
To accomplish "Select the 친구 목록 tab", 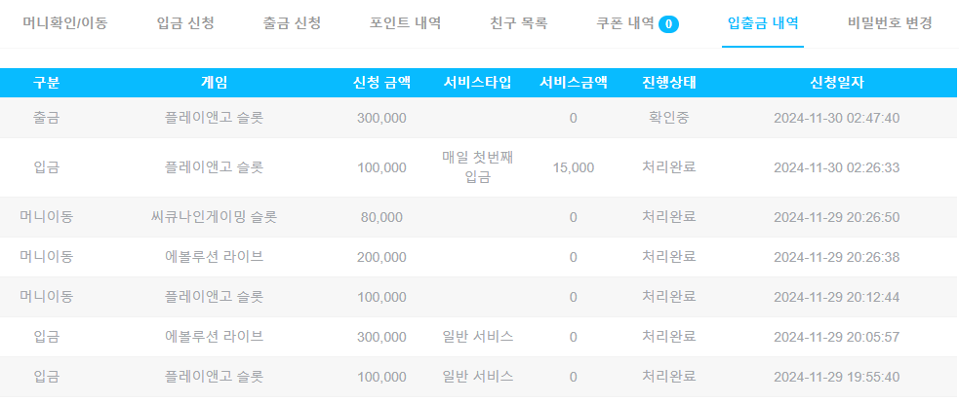I will 519,23.
